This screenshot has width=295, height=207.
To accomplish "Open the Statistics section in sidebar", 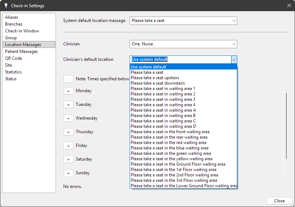I will pos(13,72).
